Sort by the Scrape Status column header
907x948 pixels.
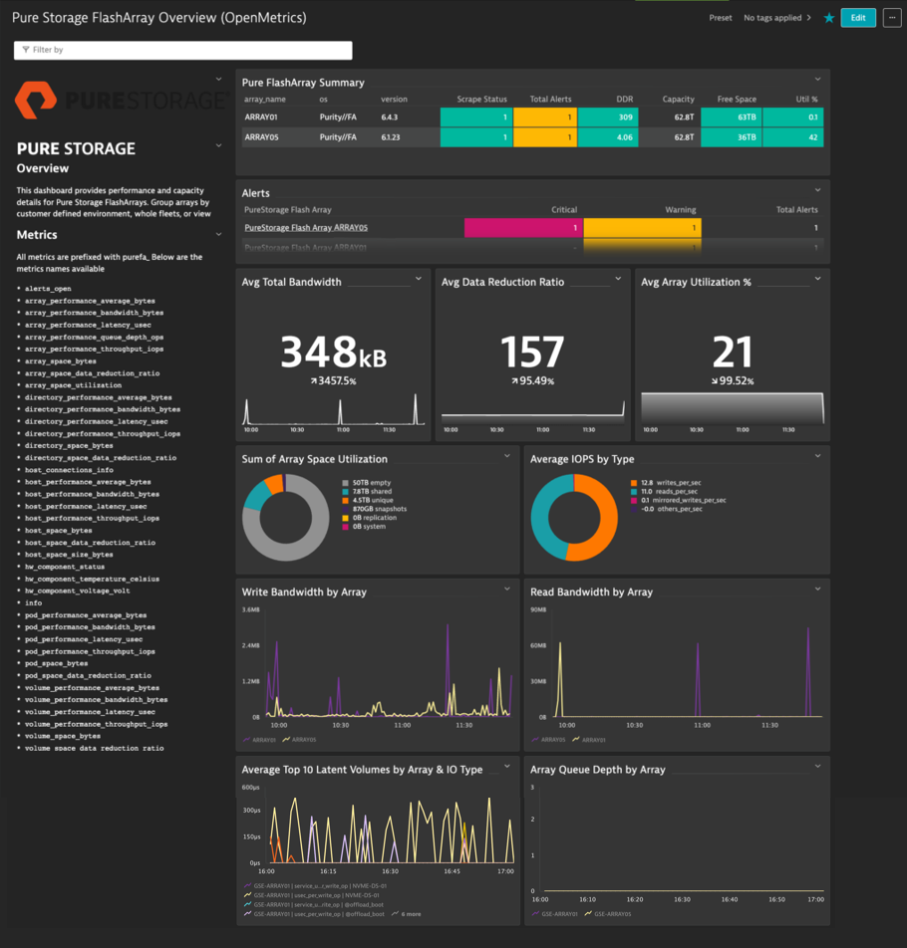[x=481, y=100]
